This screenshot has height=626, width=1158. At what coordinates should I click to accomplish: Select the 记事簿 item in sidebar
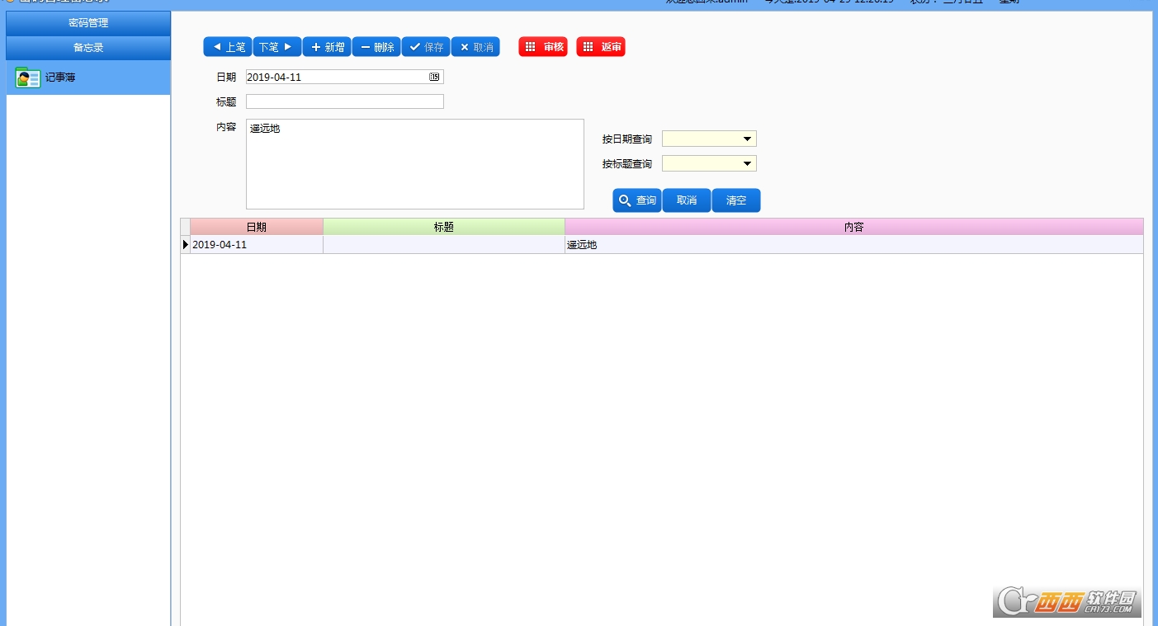[88, 78]
